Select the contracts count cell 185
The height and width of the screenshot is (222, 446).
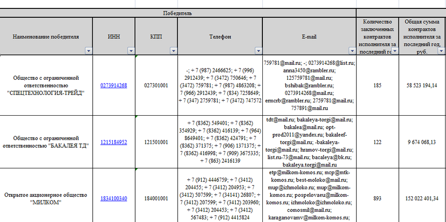(x=377, y=85)
